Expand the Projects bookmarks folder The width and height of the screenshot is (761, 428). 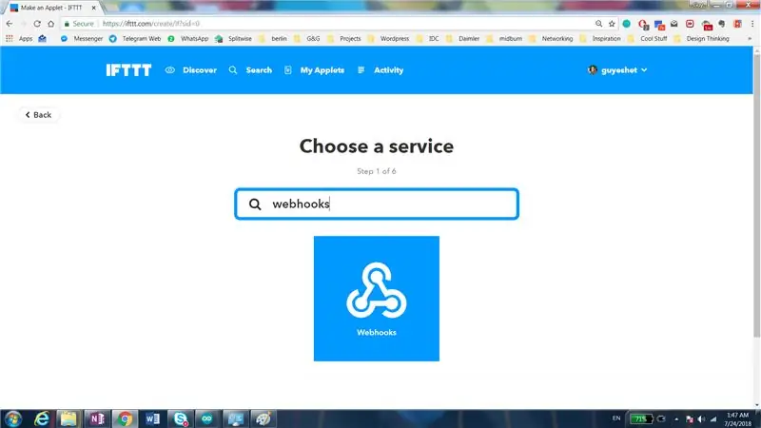[343, 38]
